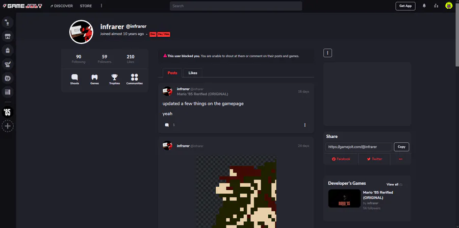Expand more share options ellipsis
Image resolution: width=459 pixels, height=228 pixels.
point(400,159)
